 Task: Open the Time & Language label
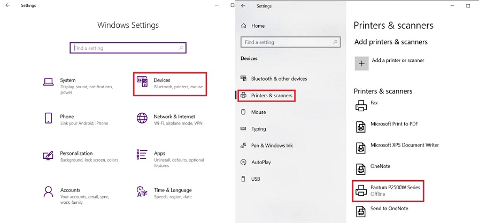(173, 190)
